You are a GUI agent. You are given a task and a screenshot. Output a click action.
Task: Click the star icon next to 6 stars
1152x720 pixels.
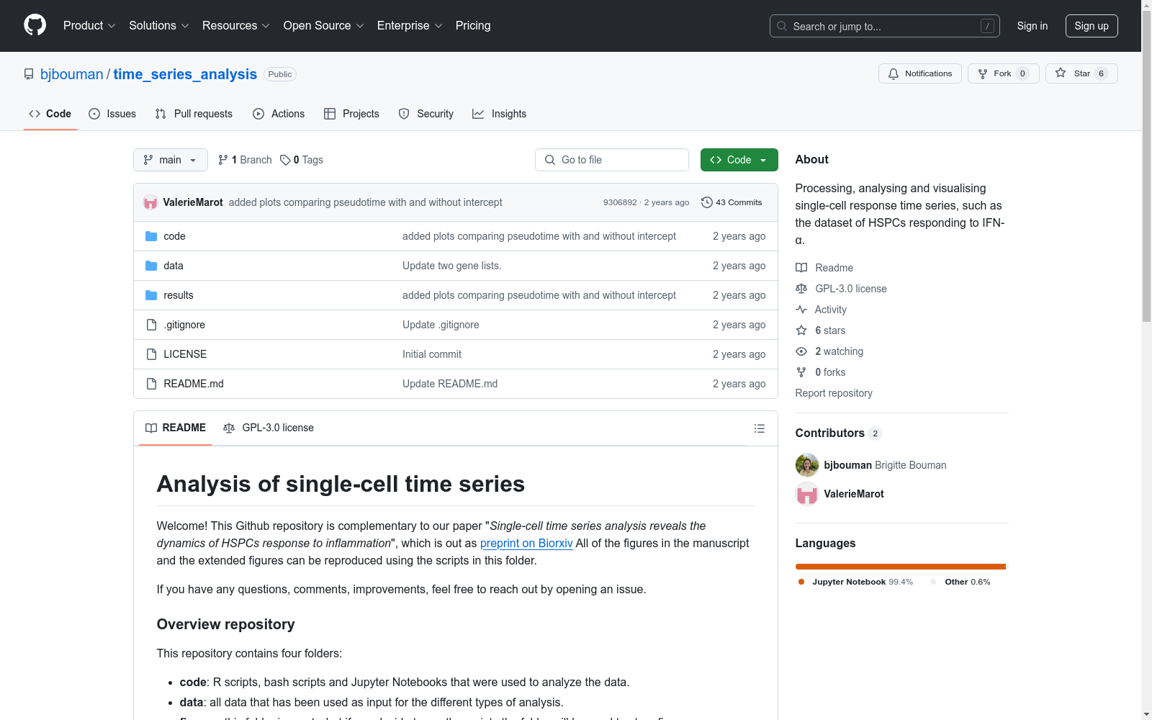[801, 330]
